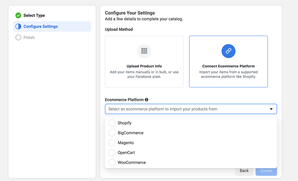Choose the BigCommerce radio option
The image size is (298, 181).
pos(112,133)
